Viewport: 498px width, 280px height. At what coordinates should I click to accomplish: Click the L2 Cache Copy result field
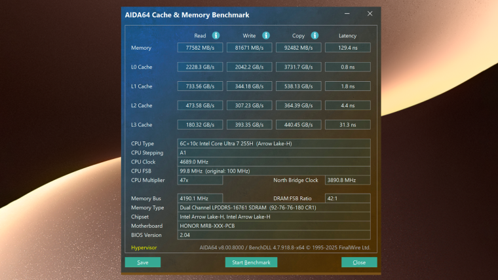[298, 105]
